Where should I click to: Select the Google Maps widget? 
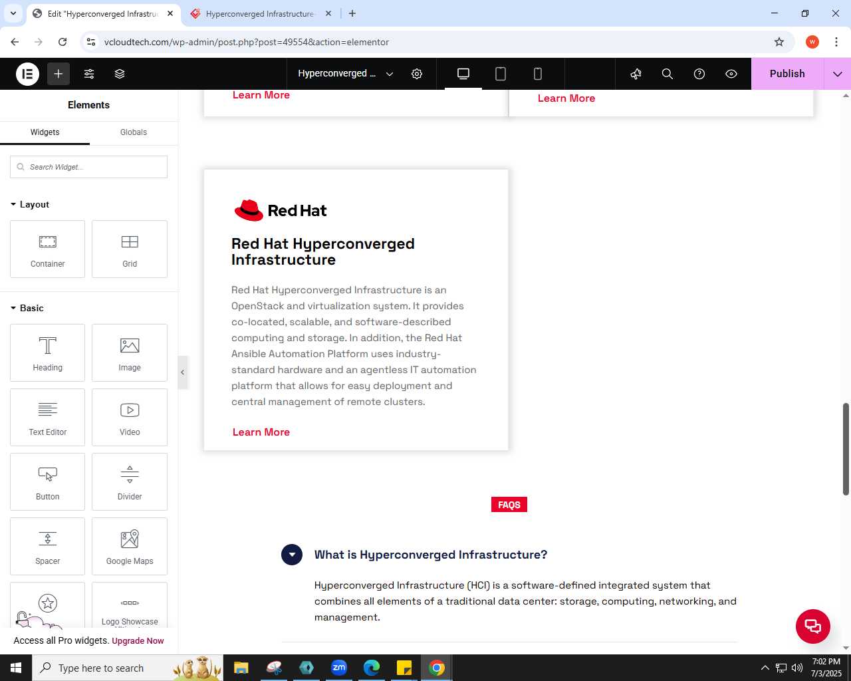130,546
